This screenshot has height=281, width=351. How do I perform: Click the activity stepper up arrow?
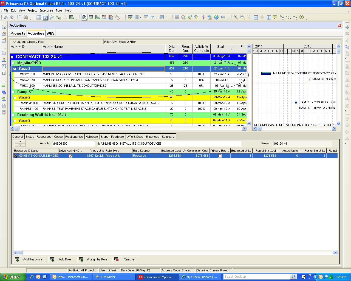coord(20,142)
